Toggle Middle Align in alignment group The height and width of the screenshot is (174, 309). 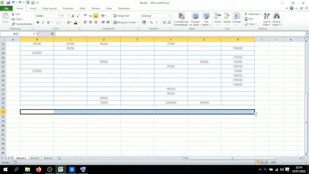(90, 16)
